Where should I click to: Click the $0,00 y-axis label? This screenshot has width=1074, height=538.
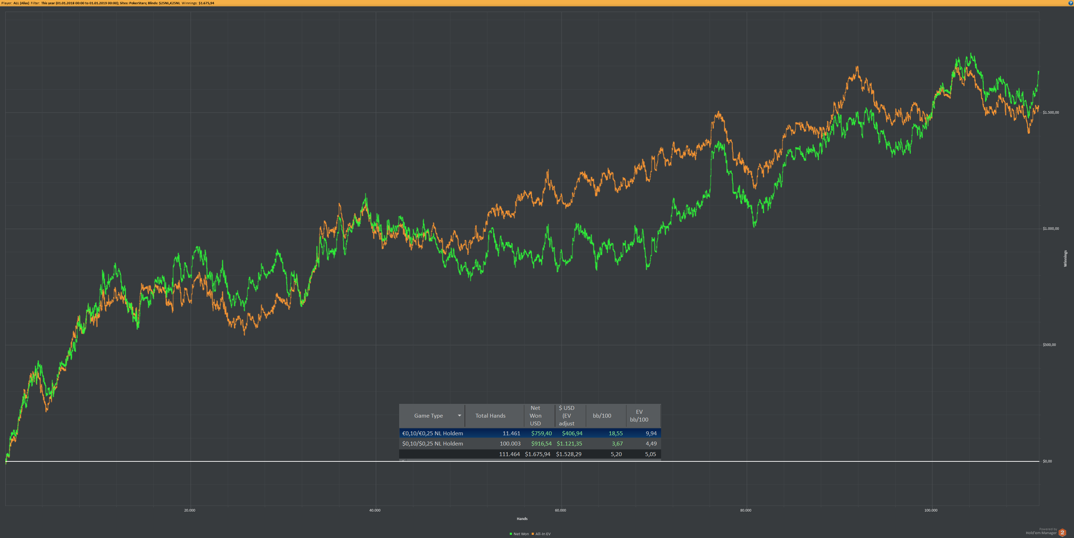click(x=1047, y=461)
